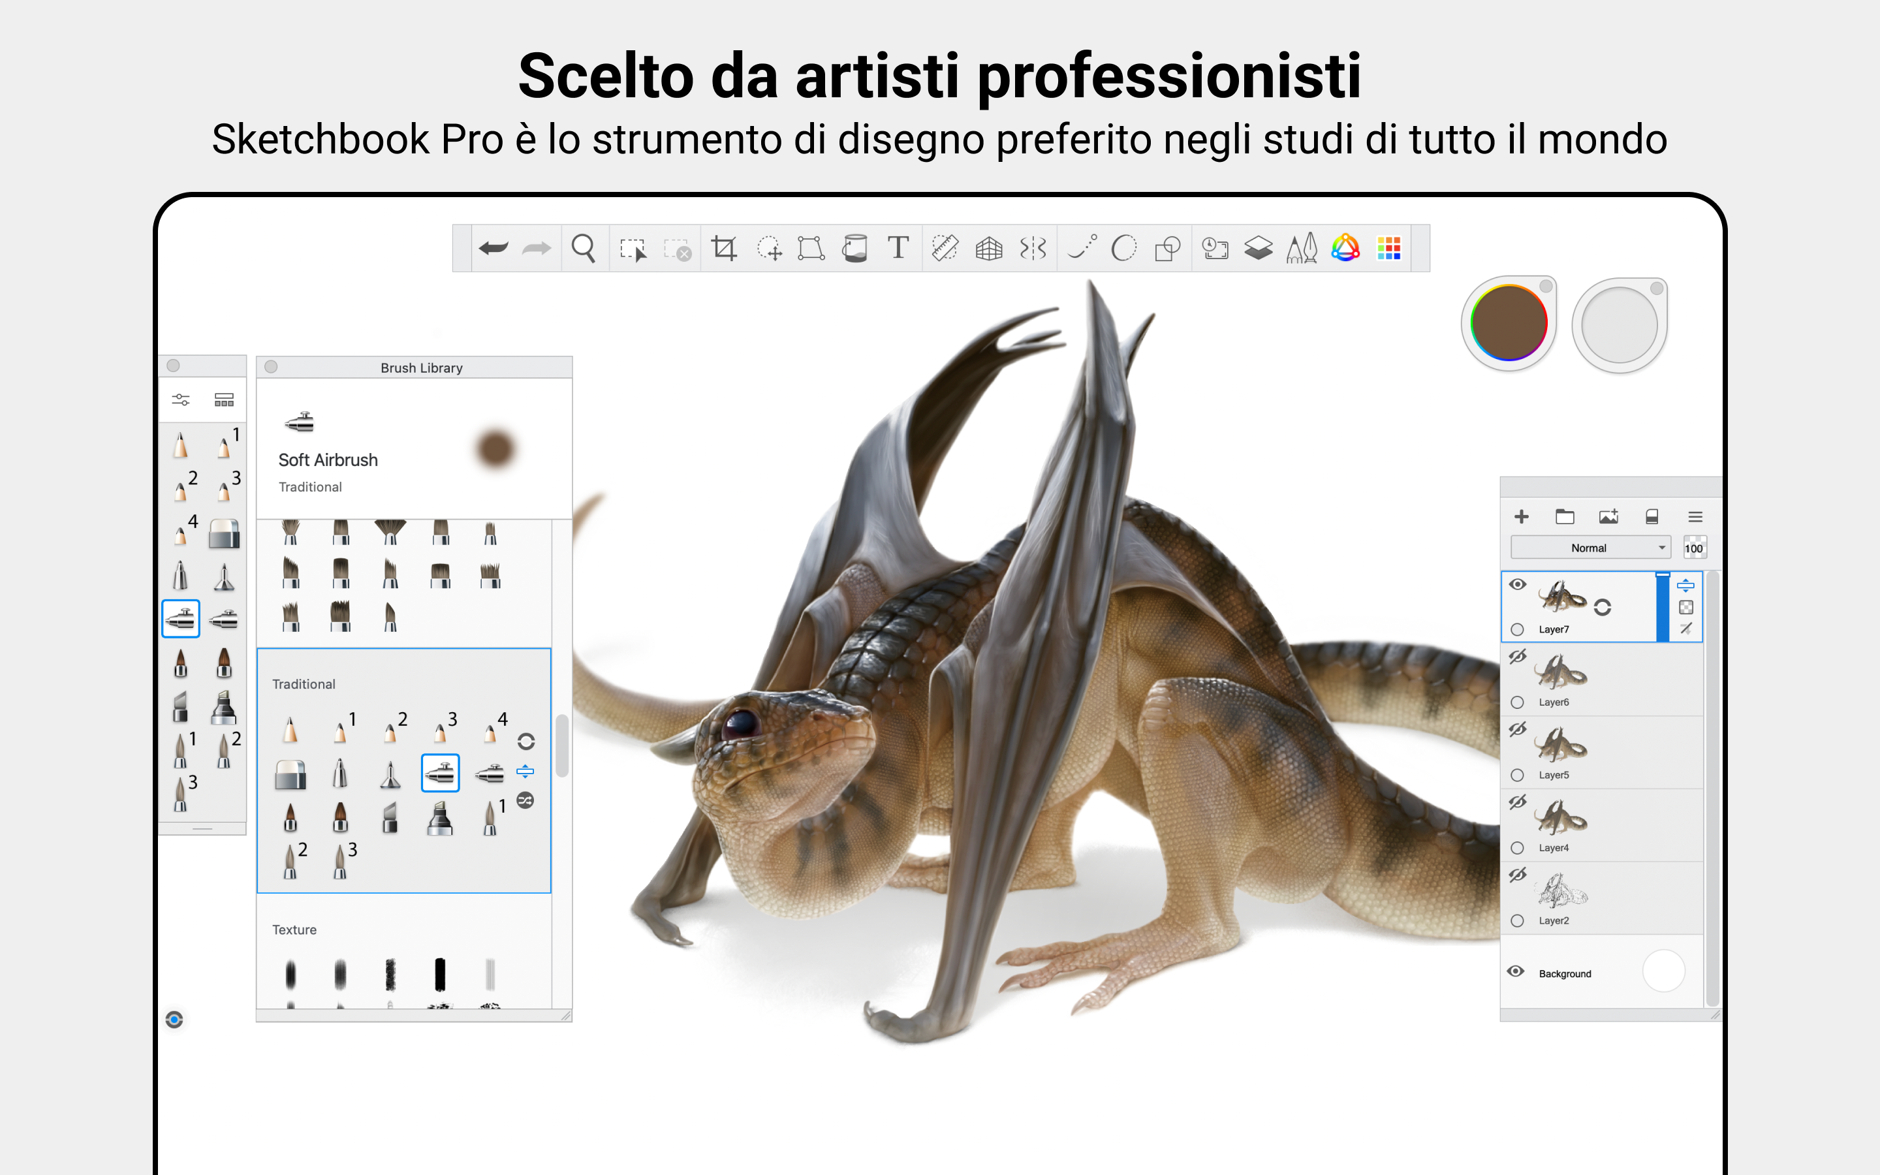1880x1175 pixels.
Task: Click the Undo arrow in toolbar
Action: 493,249
